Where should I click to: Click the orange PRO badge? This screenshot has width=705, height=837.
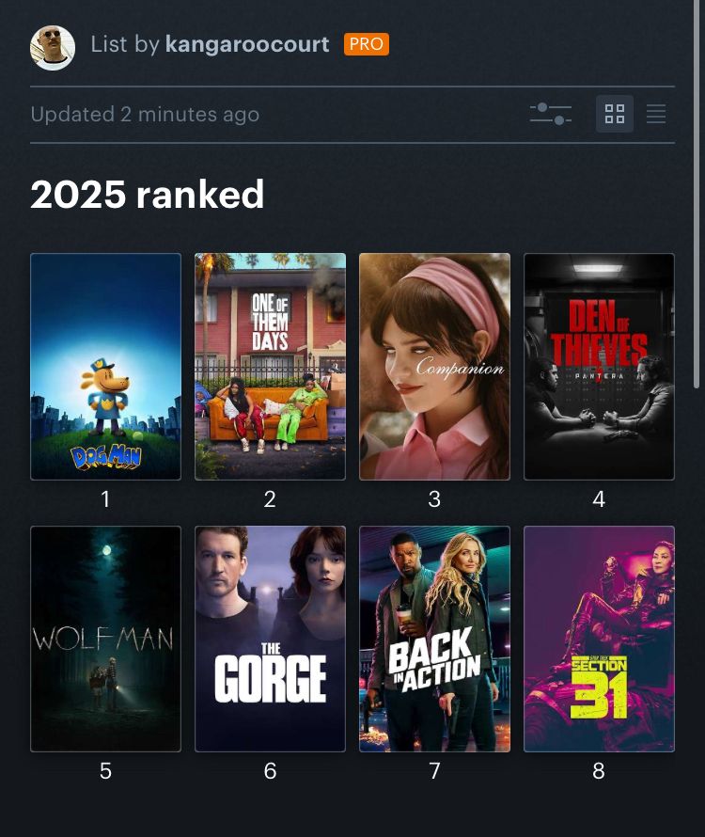(366, 44)
